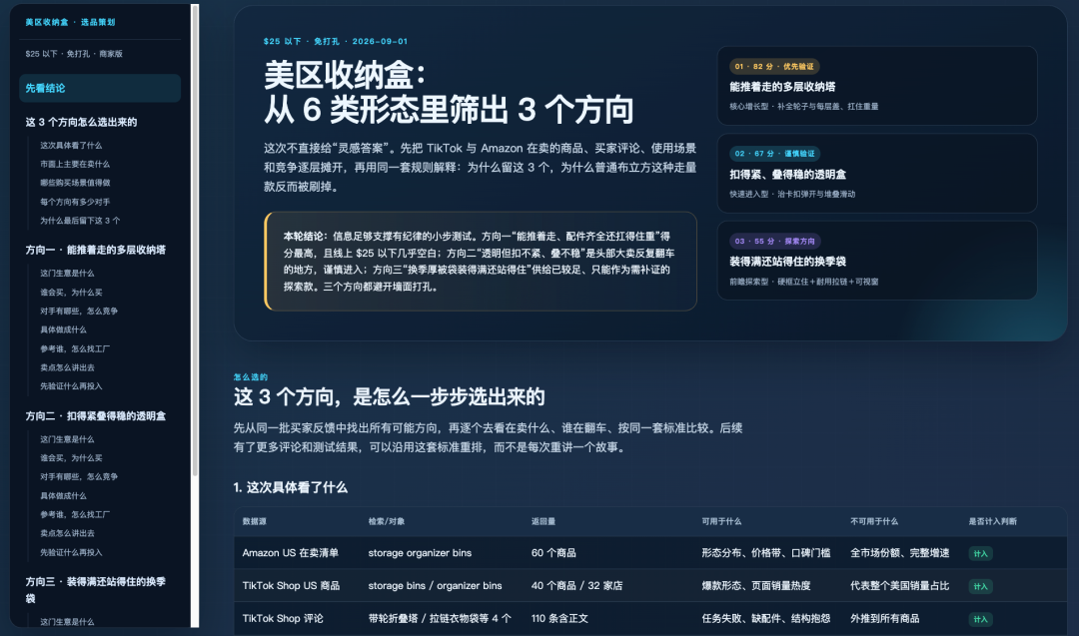Open 方向三 · 装得满还站得住的换季袋 sidebar heading
Screen dimensions: 1079x636
tap(96, 589)
